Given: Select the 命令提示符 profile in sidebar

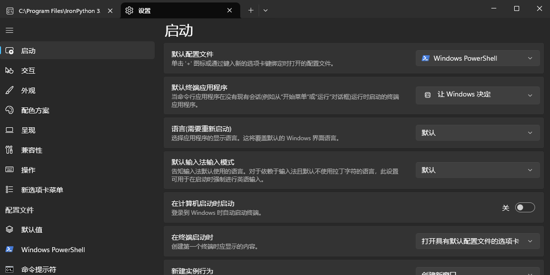Looking at the screenshot, I should (x=39, y=270).
